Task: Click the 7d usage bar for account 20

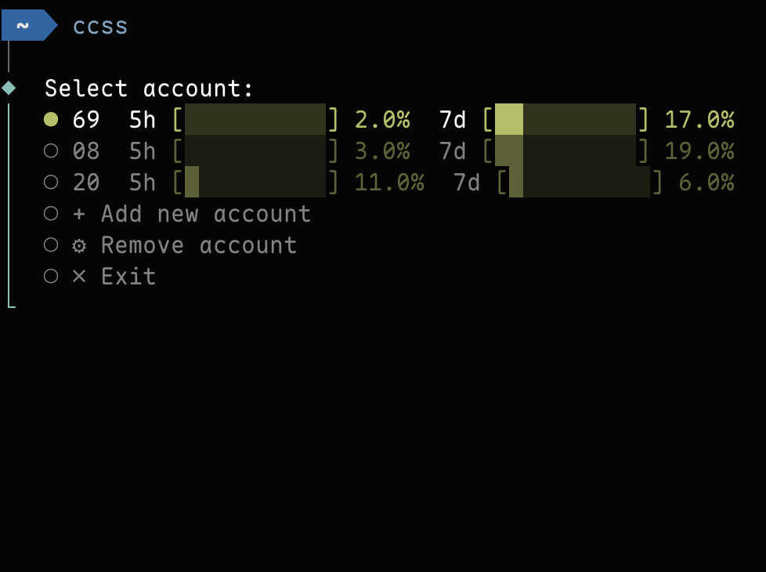Action: 580,182
